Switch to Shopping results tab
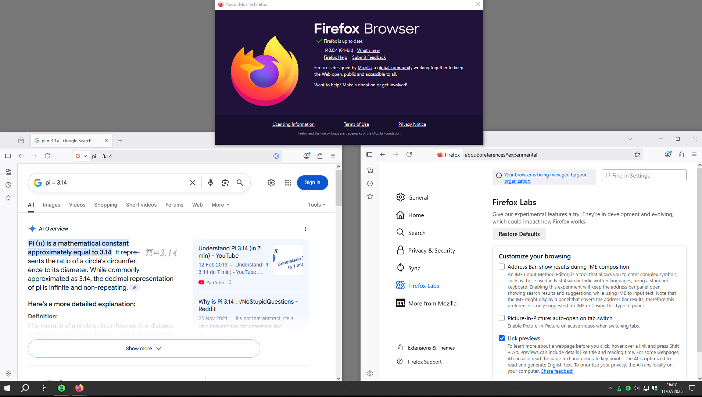Screen dimensions: 702x397 [x=105, y=205]
